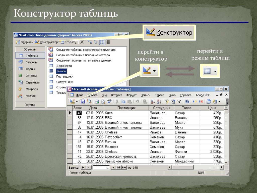
Task: Toggle the Apply Filter funnel icon
Action: click(x=179, y=102)
